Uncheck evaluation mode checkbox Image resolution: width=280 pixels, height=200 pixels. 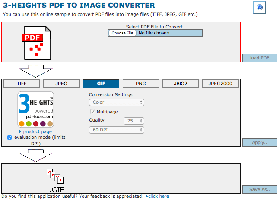pos(10,137)
